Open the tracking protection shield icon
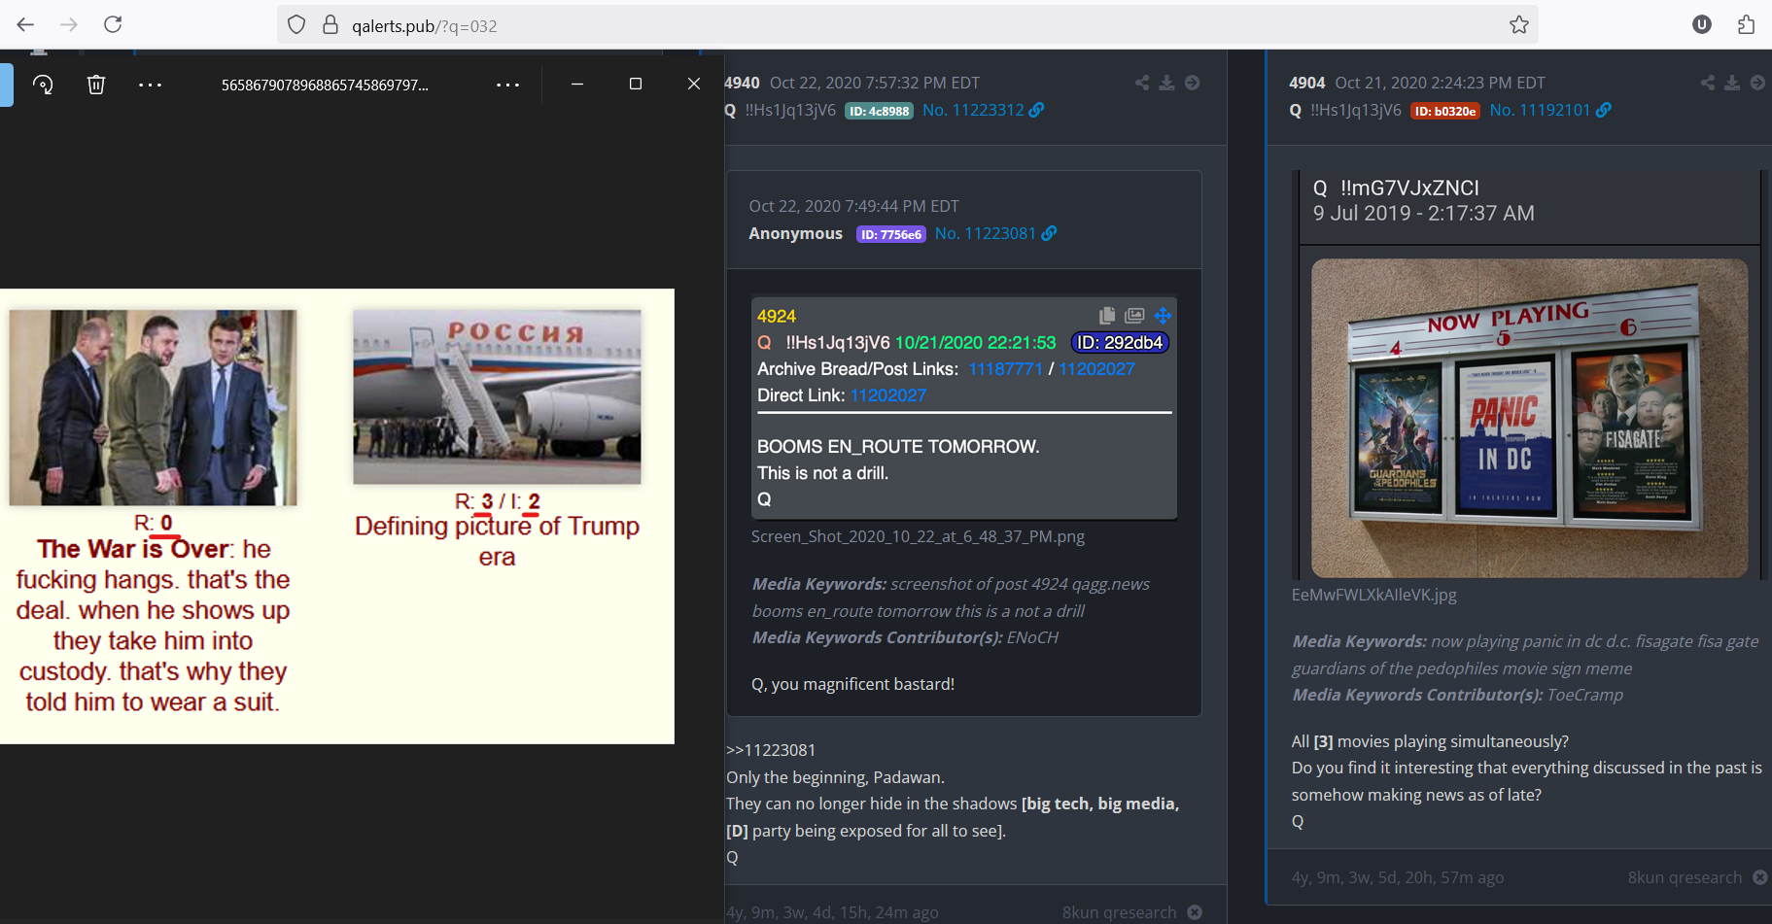The width and height of the screenshot is (1772, 924). click(x=297, y=25)
